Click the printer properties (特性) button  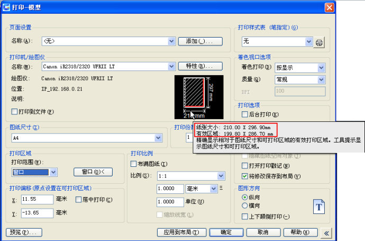pyautogui.click(x=199, y=67)
